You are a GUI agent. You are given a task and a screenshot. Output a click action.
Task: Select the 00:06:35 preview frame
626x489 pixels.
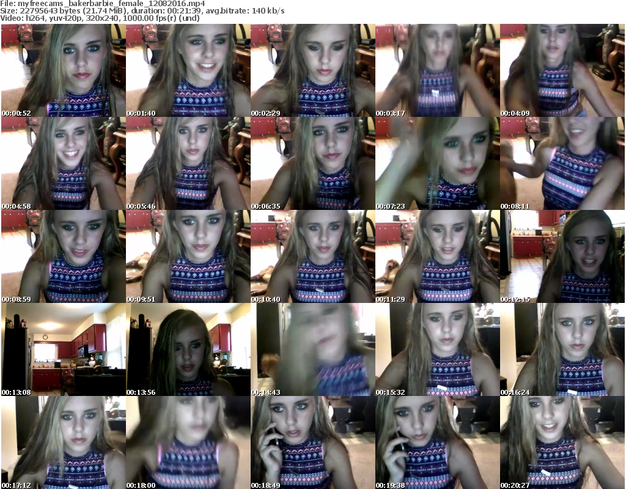coord(313,163)
